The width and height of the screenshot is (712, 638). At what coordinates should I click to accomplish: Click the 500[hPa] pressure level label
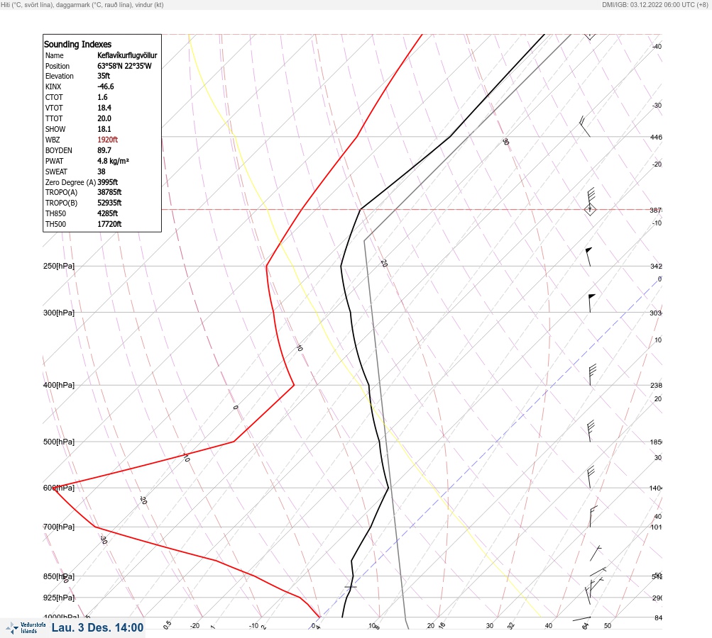click(x=59, y=442)
